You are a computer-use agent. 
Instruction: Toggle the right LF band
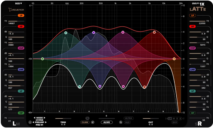tap(193, 91)
